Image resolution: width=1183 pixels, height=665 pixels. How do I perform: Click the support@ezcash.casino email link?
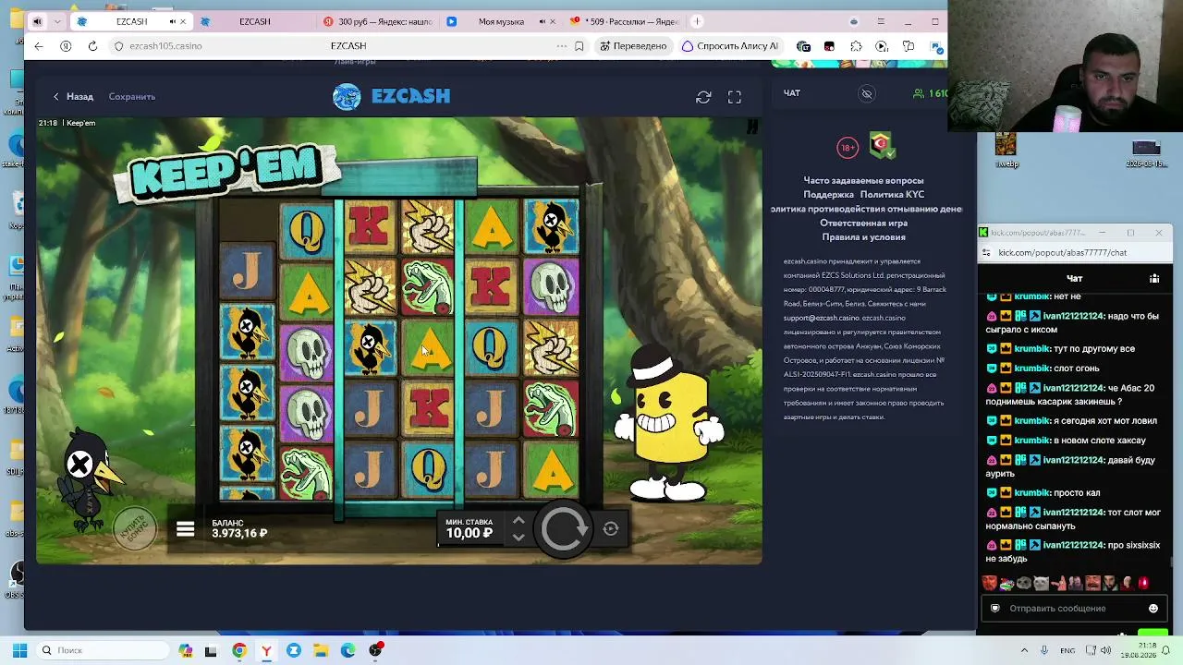click(822, 318)
